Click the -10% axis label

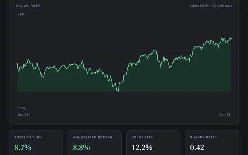[21, 108]
